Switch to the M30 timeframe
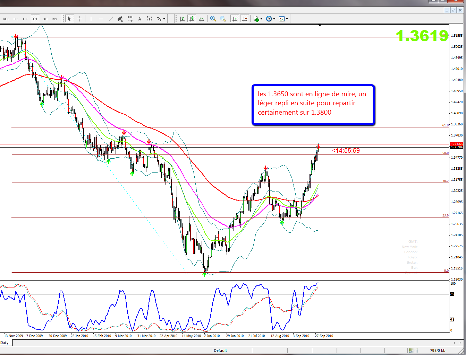 (6, 19)
